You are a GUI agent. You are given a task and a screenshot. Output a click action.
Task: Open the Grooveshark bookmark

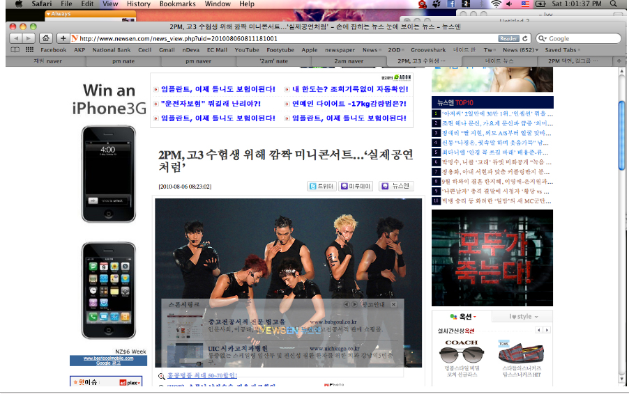[428, 50]
